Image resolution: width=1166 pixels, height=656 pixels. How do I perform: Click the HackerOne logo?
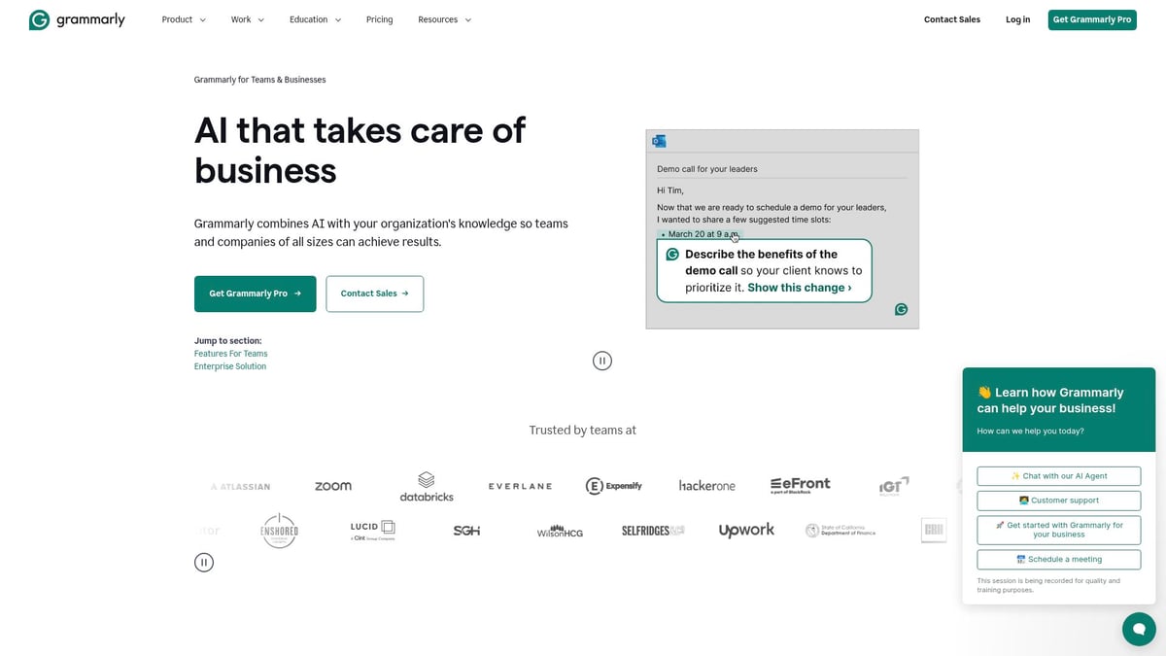click(706, 485)
